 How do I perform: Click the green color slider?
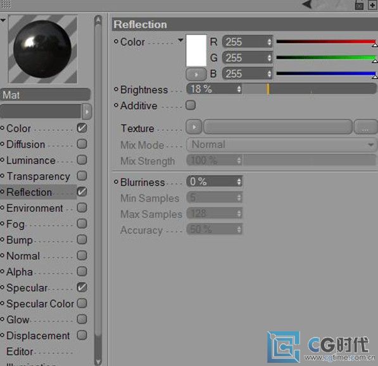tap(326, 58)
